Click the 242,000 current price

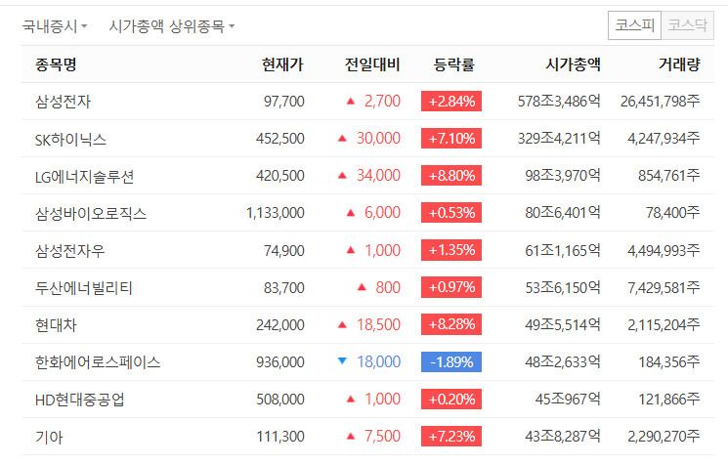tap(280, 324)
